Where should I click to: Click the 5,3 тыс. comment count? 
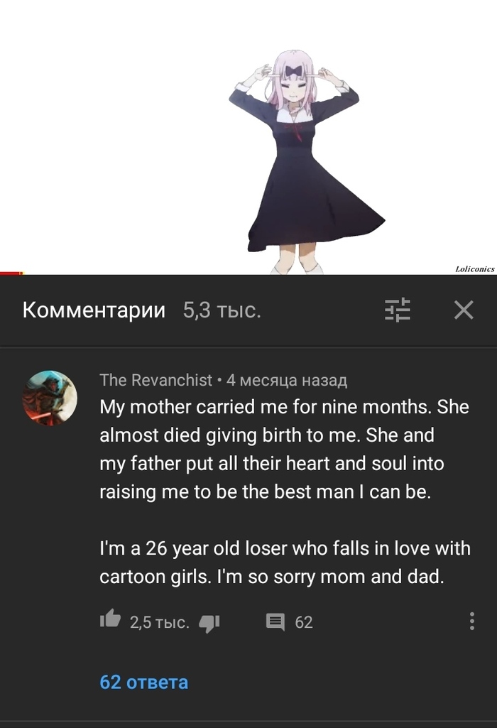(222, 310)
